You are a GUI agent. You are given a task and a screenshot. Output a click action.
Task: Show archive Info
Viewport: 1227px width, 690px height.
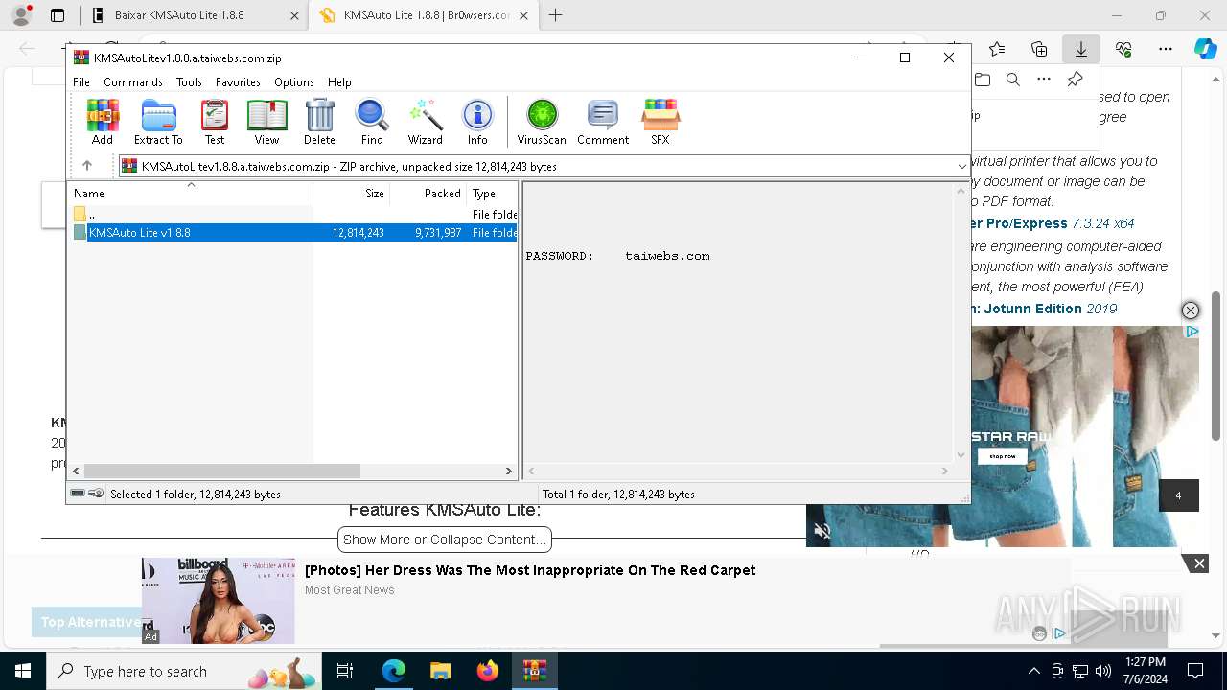477,122
